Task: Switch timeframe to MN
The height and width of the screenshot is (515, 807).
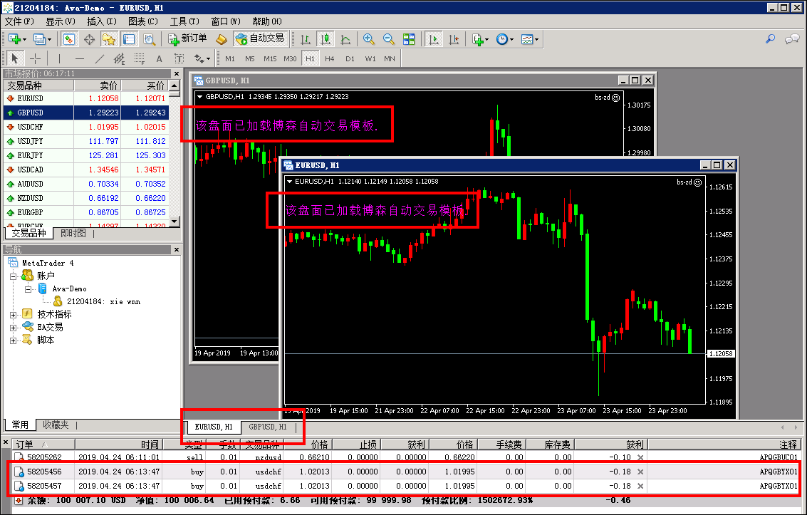Action: [x=390, y=58]
